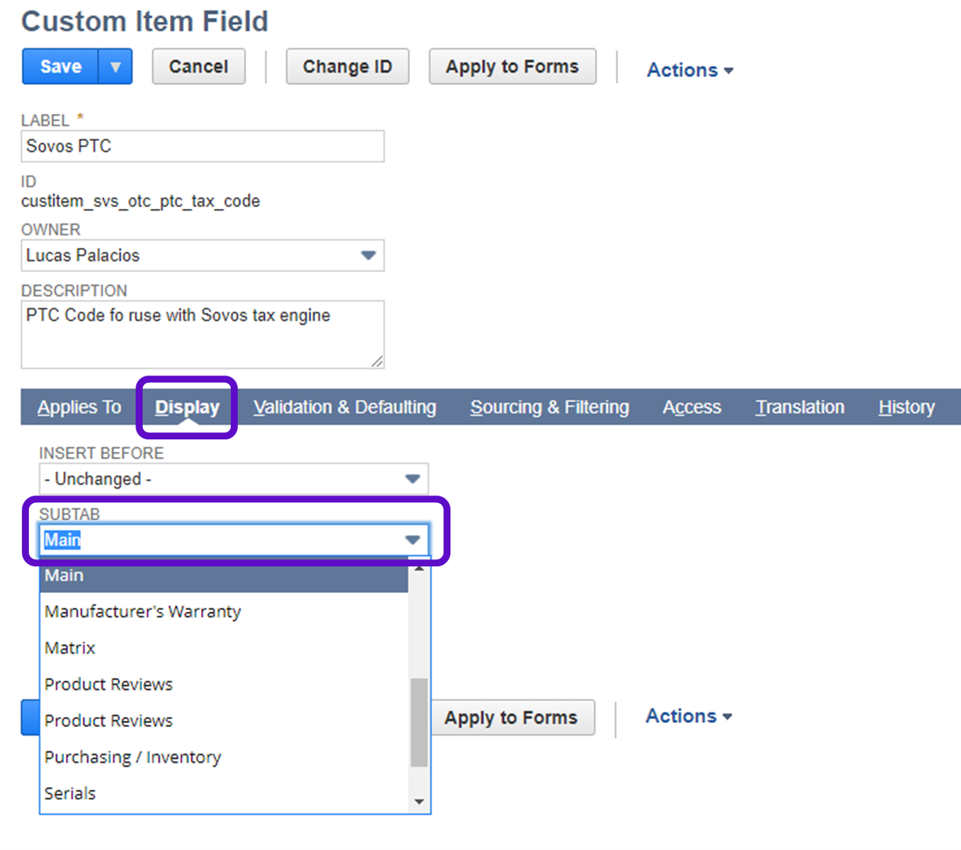Image resolution: width=961 pixels, height=850 pixels.
Task: Go to the Sourcing & Filtering tab
Action: 549,407
